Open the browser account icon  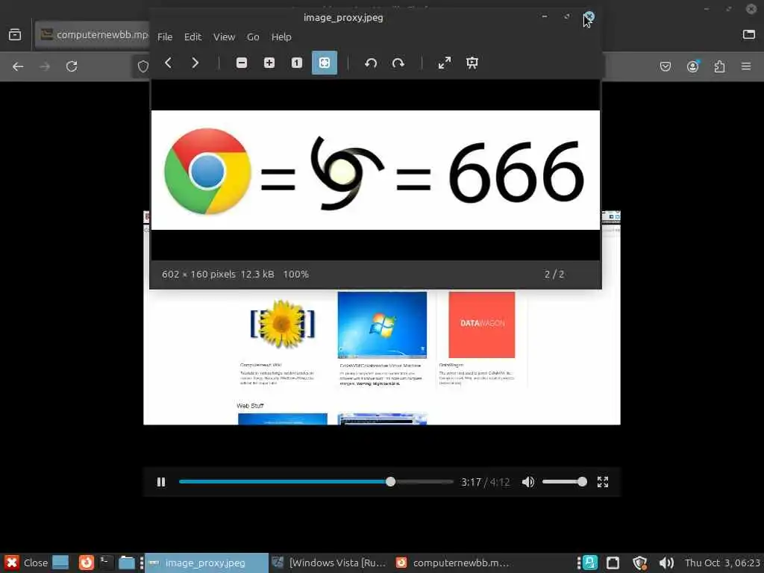pos(692,66)
